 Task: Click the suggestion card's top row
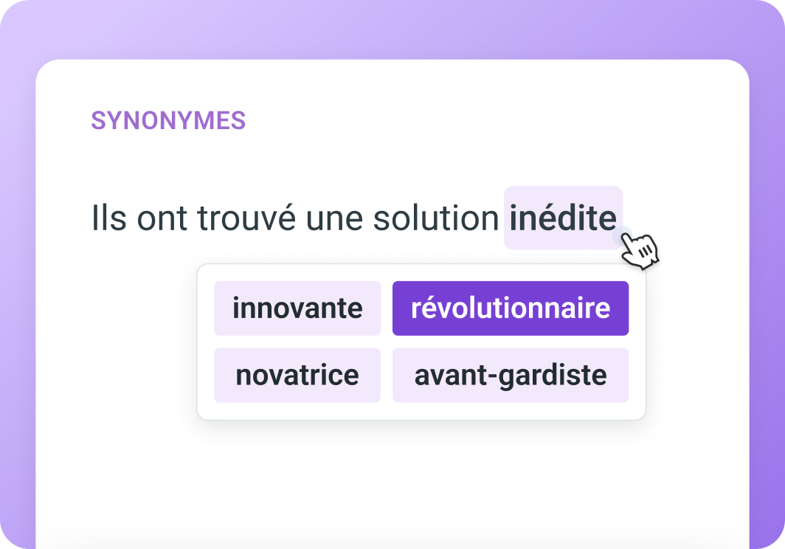coord(404,308)
